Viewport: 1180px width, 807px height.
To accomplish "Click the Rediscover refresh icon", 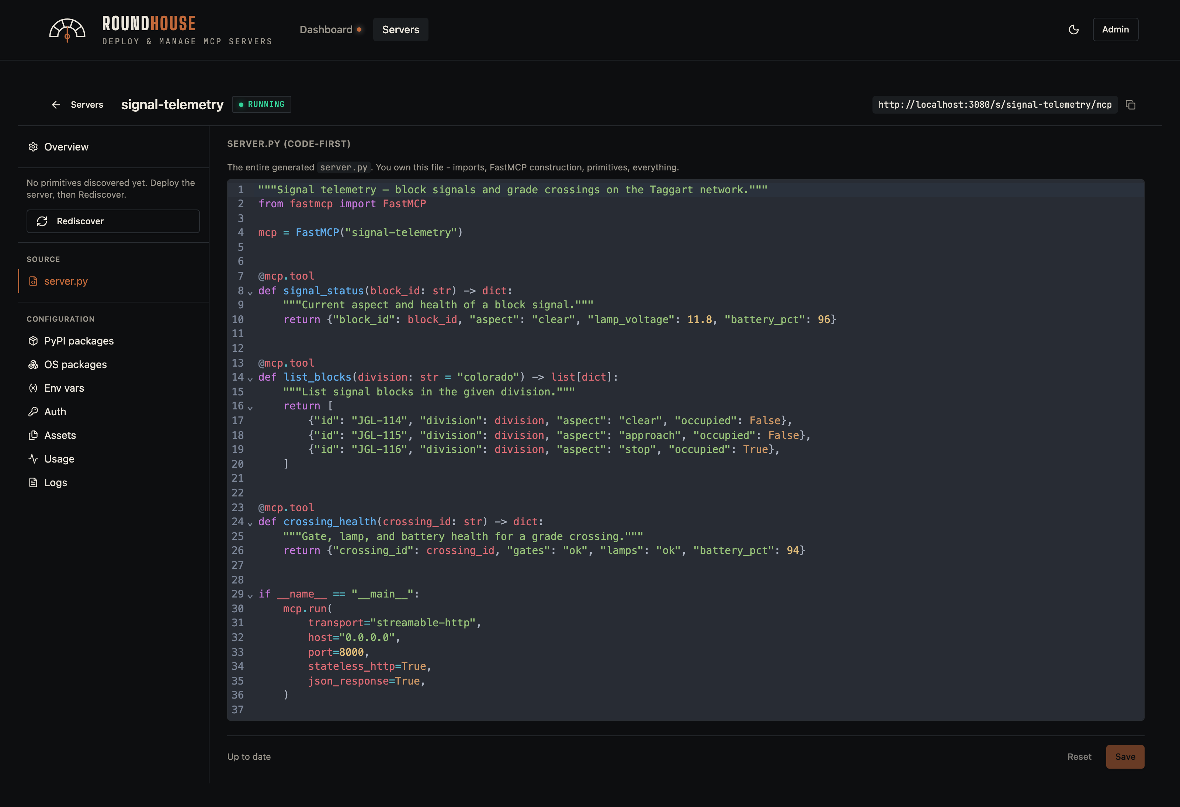I will point(42,221).
